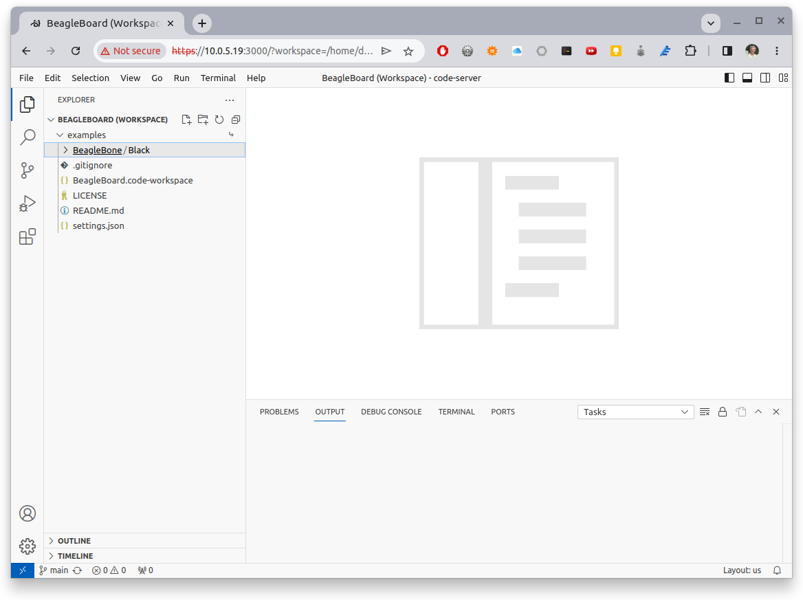This screenshot has height=600, width=803.
Task: Click the main branch status bar button
Action: [x=54, y=570]
